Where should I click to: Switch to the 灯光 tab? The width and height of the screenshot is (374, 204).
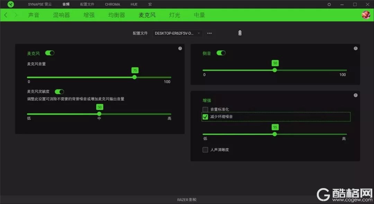coord(175,15)
